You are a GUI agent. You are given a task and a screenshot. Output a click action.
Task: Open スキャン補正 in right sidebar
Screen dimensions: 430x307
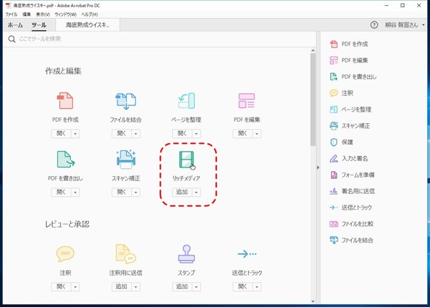[x=350, y=126]
